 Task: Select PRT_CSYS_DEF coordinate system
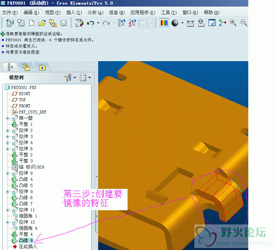click(32, 112)
